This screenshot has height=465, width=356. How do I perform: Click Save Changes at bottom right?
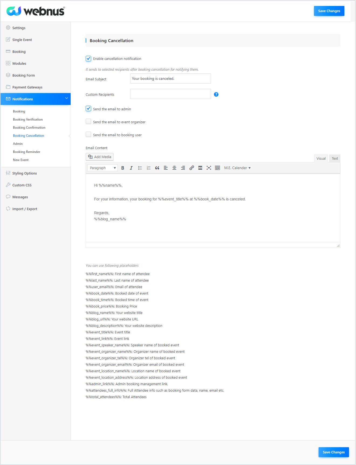[x=334, y=452]
